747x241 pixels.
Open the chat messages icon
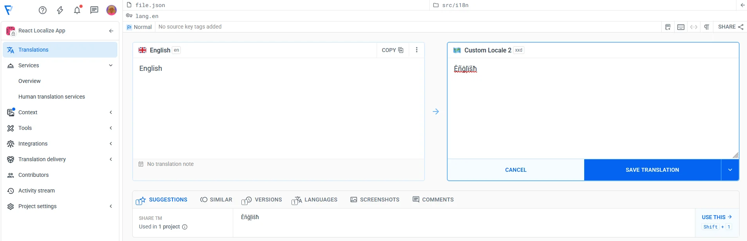point(94,10)
